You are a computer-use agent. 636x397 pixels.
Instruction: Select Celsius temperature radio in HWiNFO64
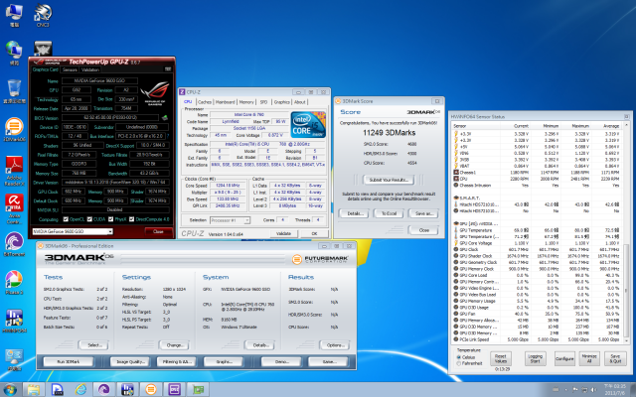tap(459, 357)
